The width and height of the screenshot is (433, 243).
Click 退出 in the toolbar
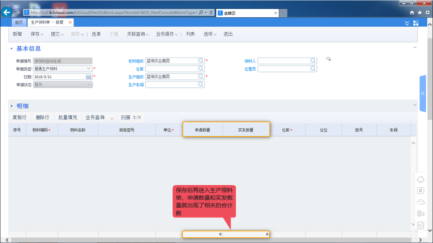[x=228, y=34]
